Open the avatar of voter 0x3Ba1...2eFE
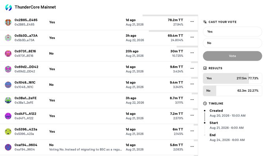This screenshot has height=156, width=267. tap(8, 100)
